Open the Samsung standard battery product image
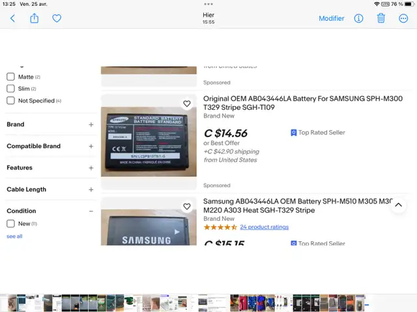The height and width of the screenshot is (312, 417). [x=149, y=142]
